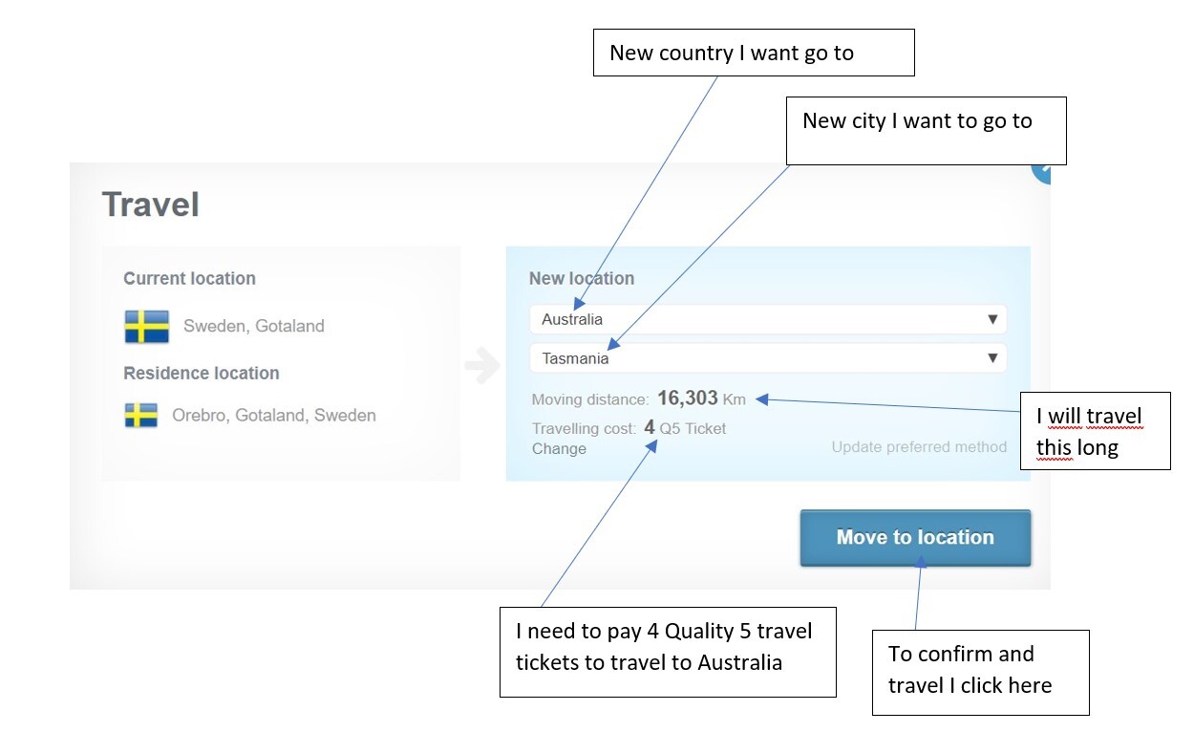Select the Sweden, Gotaland current location text

(253, 326)
